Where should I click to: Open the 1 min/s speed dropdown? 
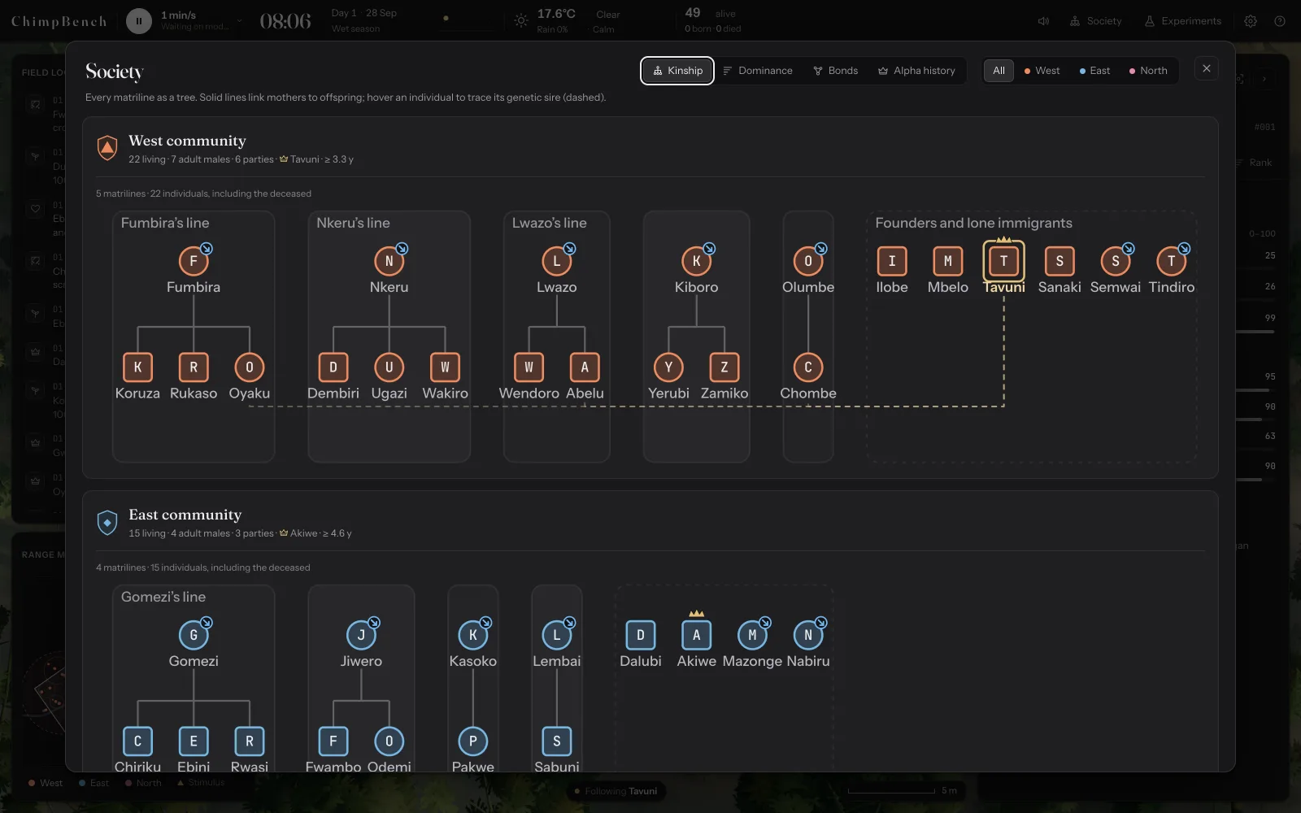click(202, 21)
